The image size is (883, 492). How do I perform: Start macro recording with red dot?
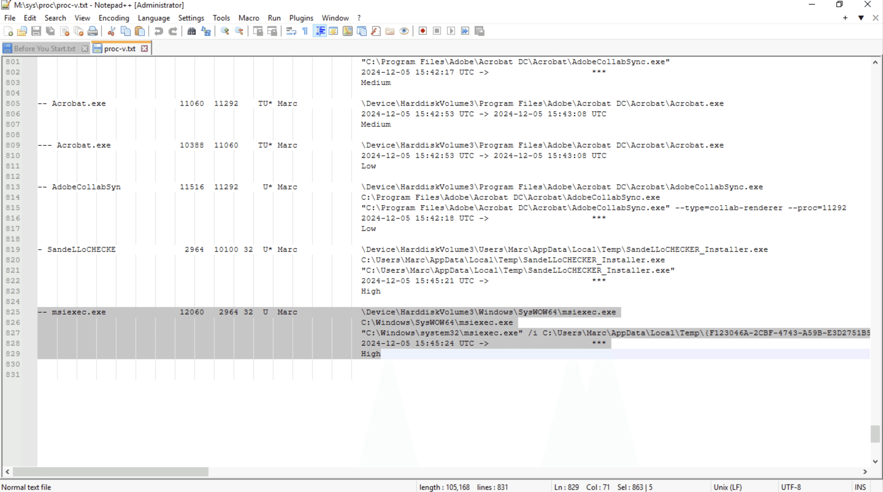point(423,31)
